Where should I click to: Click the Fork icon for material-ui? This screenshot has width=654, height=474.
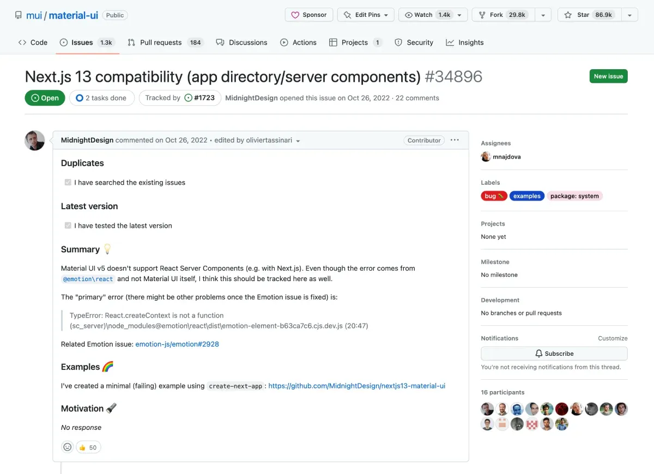pyautogui.click(x=483, y=15)
